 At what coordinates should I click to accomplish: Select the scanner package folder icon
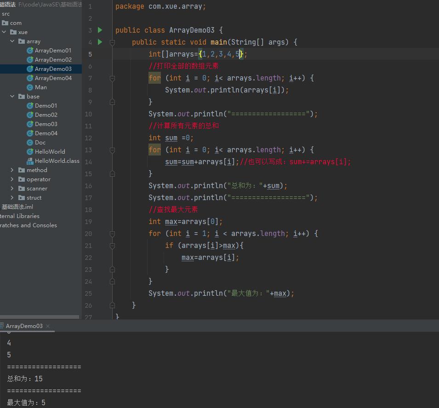(x=22, y=189)
